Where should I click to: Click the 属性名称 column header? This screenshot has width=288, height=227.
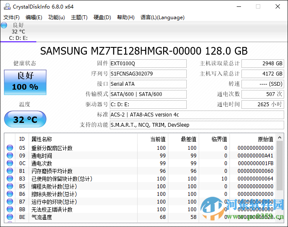(83, 139)
